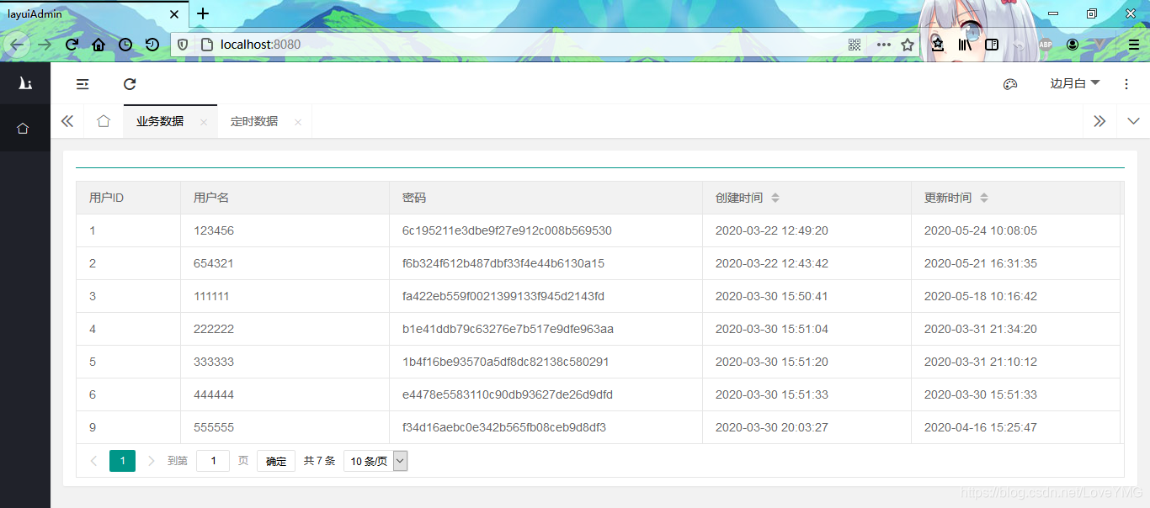The height and width of the screenshot is (508, 1150).
Task: Expand the tab operations down chevron
Action: tap(1133, 121)
